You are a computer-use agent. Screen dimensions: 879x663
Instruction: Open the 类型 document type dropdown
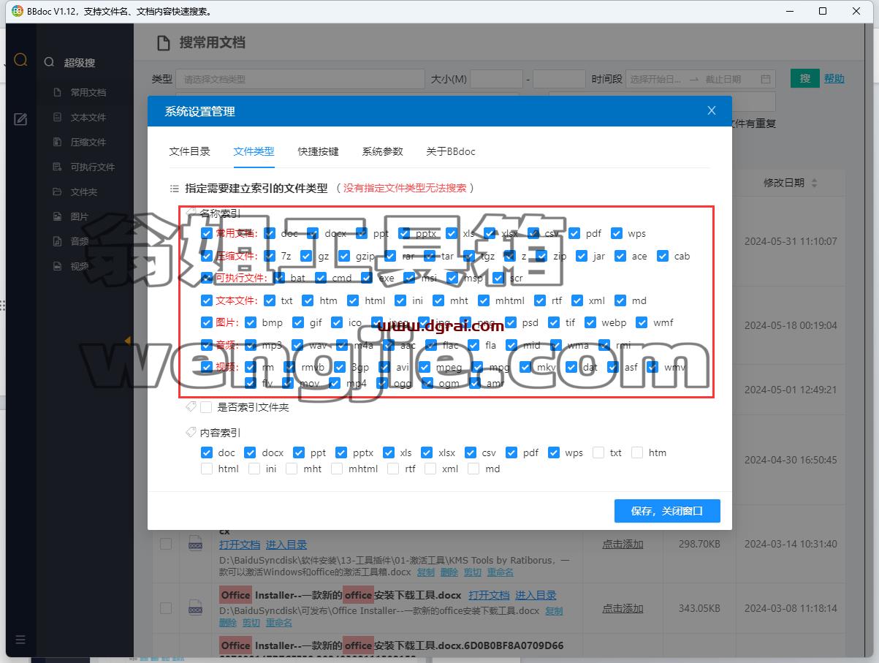(x=300, y=79)
